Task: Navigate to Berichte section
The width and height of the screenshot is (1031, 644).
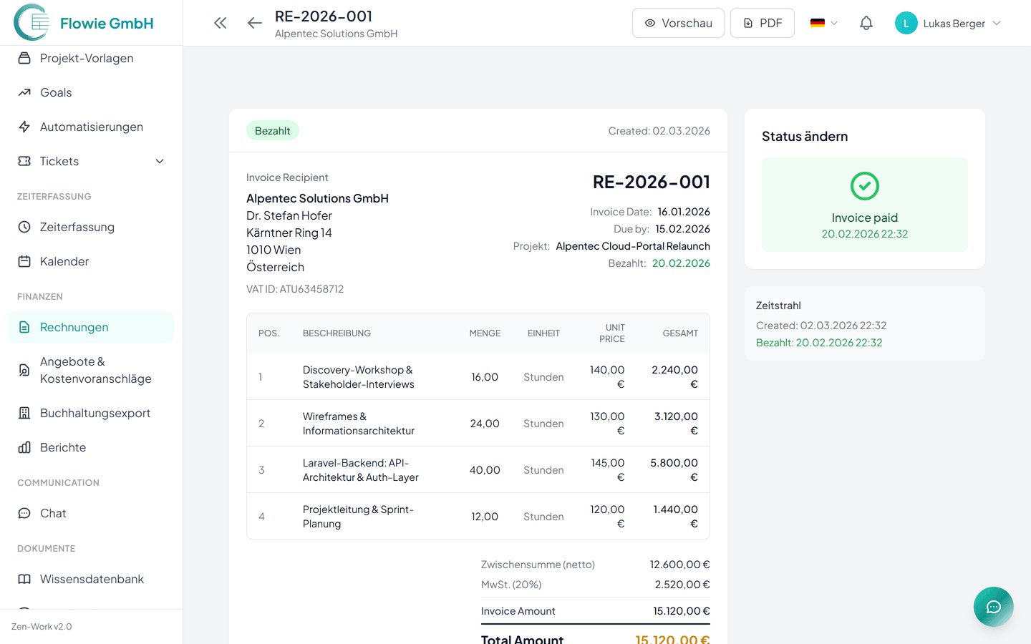Action: (x=63, y=447)
